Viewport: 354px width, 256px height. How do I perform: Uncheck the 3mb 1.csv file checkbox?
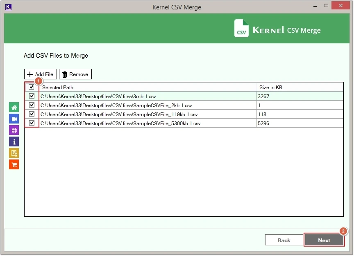(x=32, y=96)
